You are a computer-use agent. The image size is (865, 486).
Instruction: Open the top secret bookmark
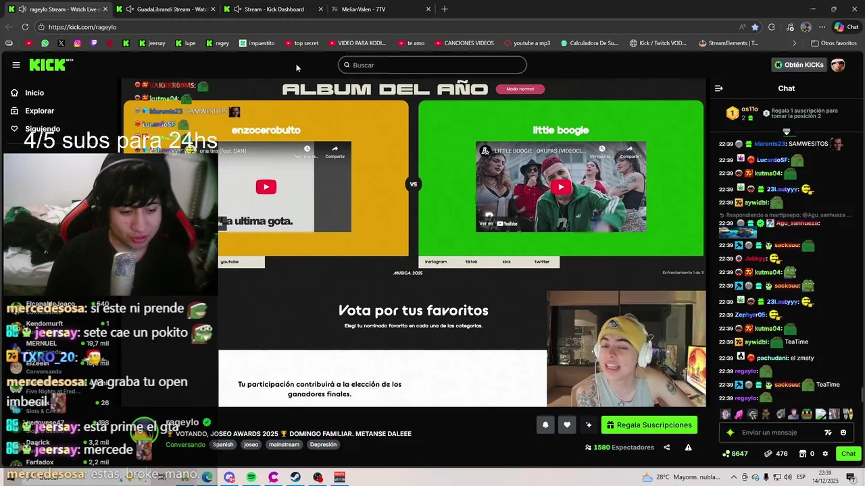pos(301,43)
